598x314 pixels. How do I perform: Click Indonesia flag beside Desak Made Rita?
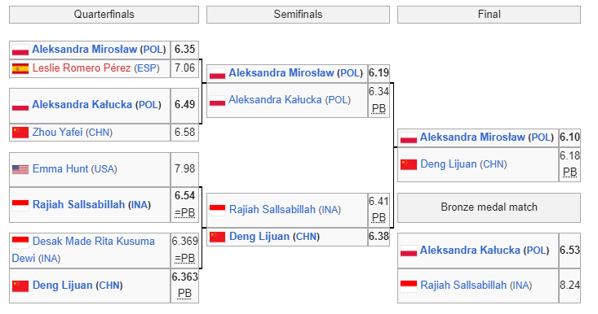click(x=20, y=242)
